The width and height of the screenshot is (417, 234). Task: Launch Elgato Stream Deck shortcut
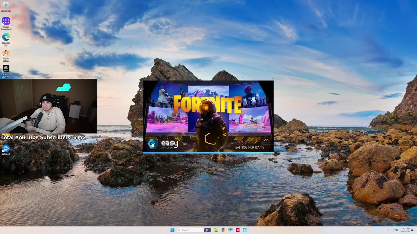(x=6, y=23)
